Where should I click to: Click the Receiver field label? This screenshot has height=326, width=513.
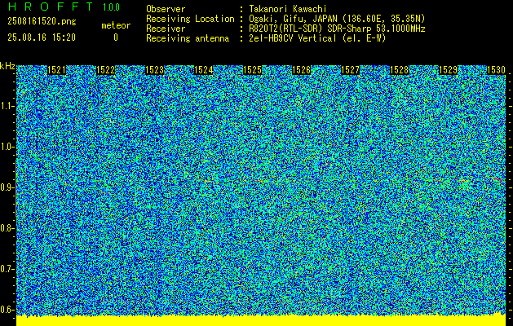166,29
